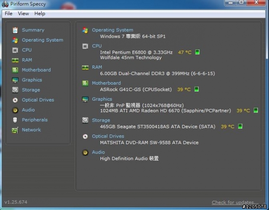Click the Optical Drives heading in summary
The height and width of the screenshot is (210, 269).
[x=108, y=136]
